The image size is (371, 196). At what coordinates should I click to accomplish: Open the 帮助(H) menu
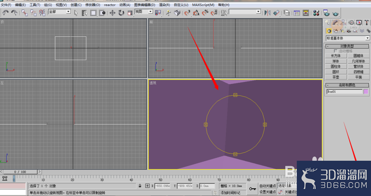tap(224, 5)
